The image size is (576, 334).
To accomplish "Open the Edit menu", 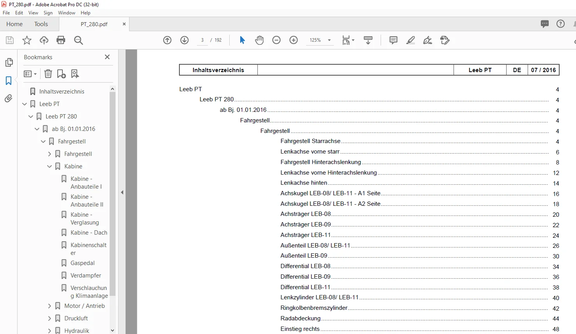I will coord(19,13).
